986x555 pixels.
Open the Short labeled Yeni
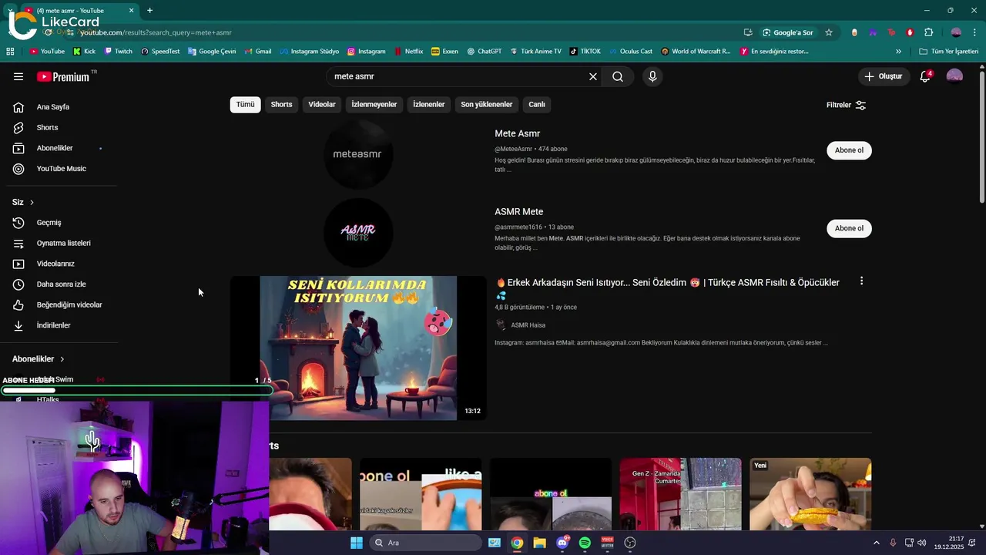810,494
